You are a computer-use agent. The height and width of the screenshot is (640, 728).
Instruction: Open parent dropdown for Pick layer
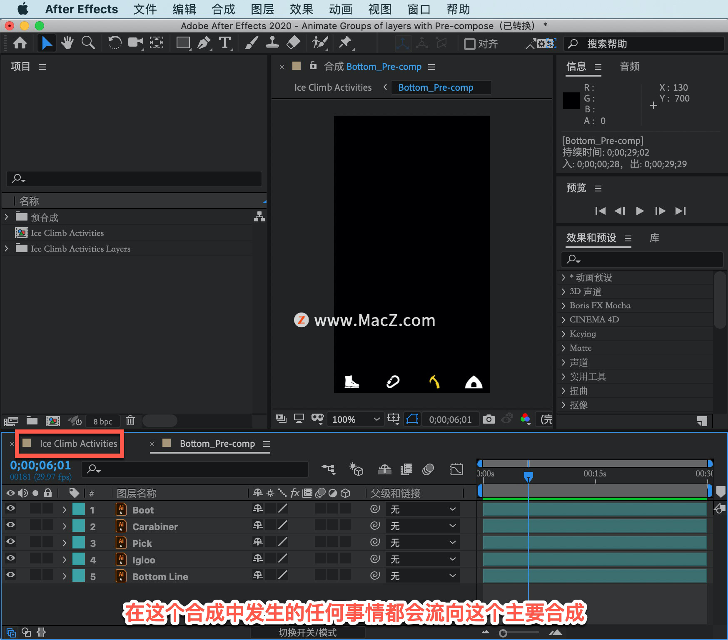(x=423, y=543)
